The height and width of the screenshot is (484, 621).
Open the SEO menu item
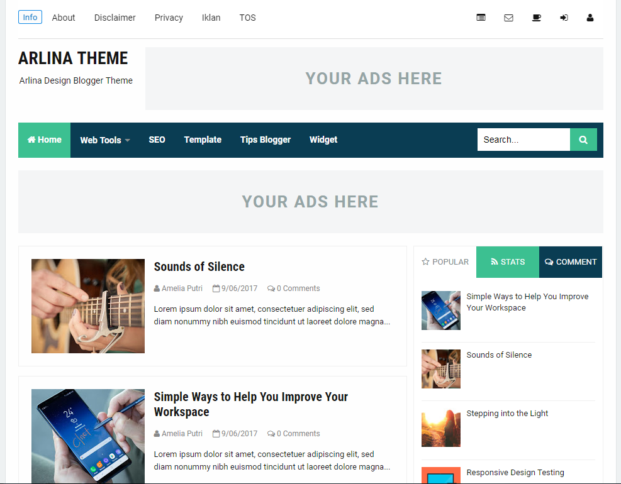(x=157, y=140)
